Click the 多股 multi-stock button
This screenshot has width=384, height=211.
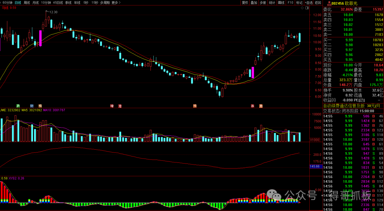[263, 3]
